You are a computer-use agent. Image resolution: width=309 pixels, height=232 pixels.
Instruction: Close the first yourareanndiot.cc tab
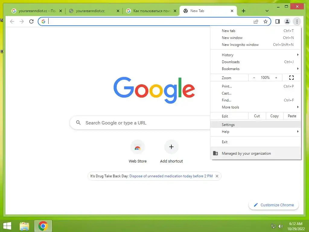61,11
